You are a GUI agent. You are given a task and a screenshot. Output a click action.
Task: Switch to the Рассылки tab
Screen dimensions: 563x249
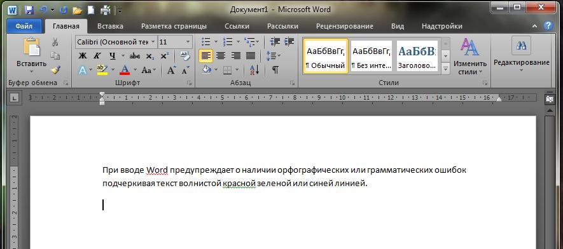(282, 26)
